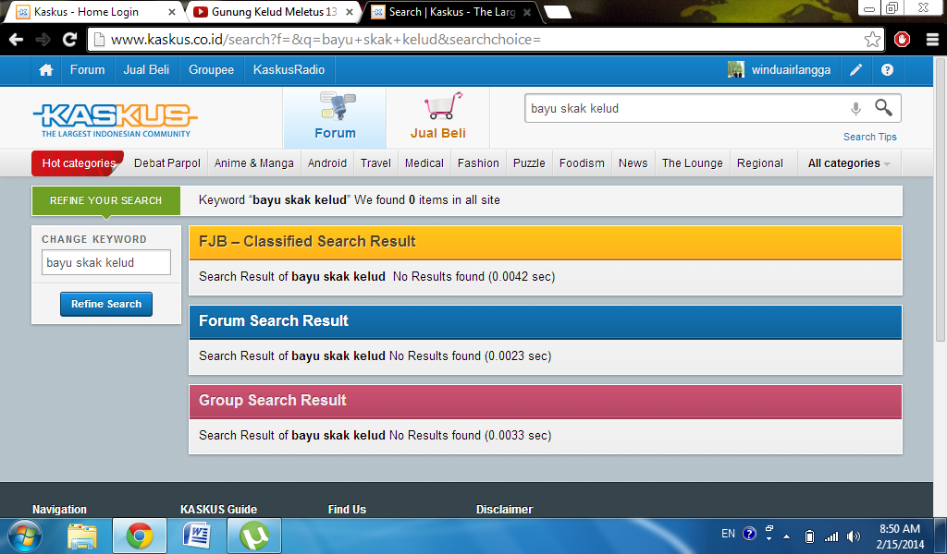The image size is (947, 554).
Task: Open File Explorer from taskbar
Action: click(x=82, y=536)
